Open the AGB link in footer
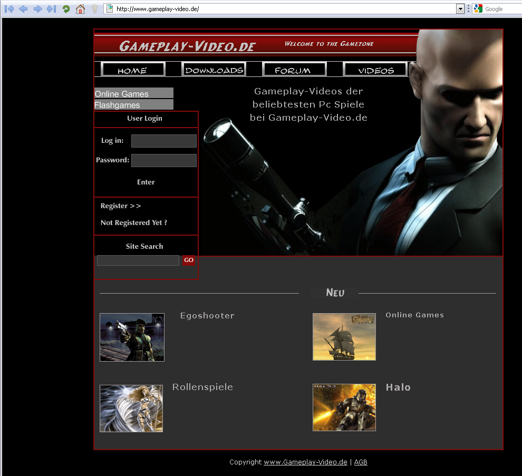Screen dimensions: 522x476 (361, 462)
